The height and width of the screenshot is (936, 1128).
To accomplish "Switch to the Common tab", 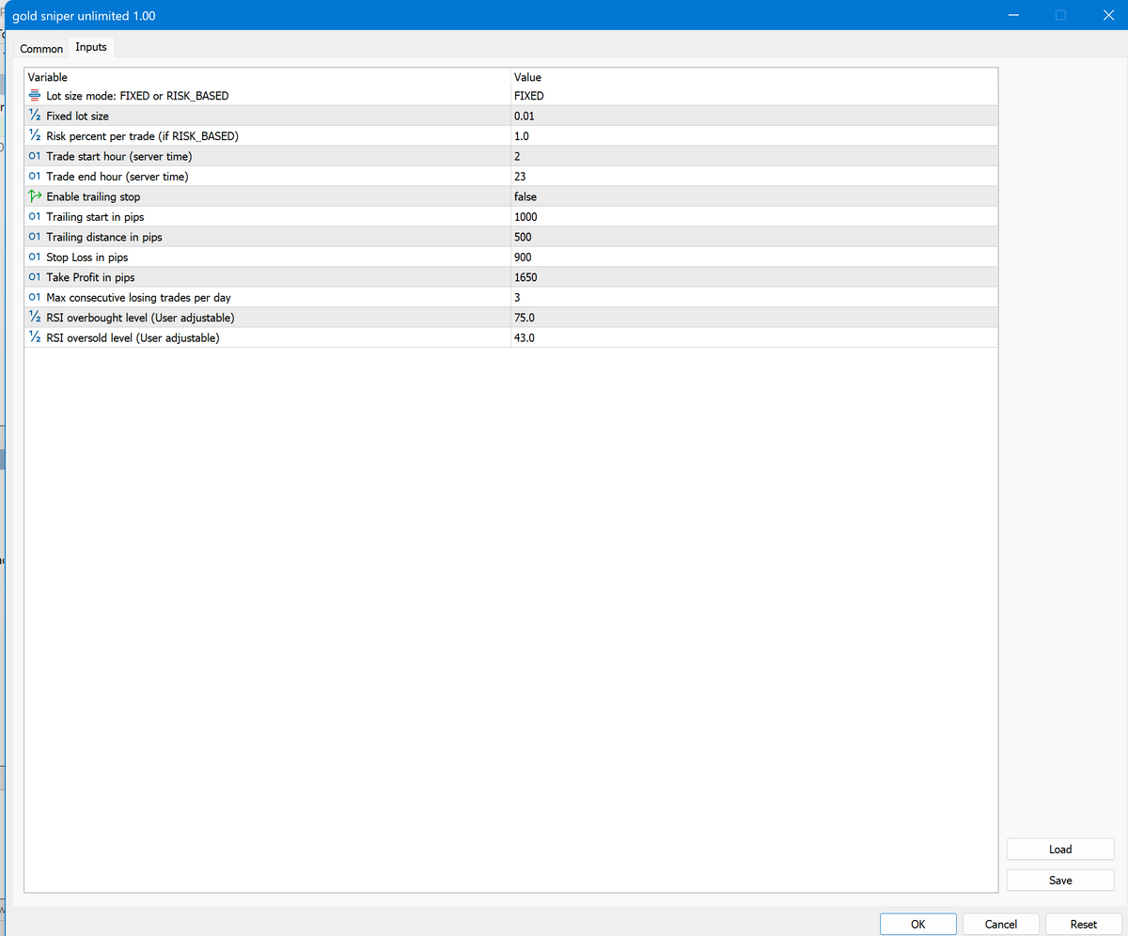I will click(41, 49).
